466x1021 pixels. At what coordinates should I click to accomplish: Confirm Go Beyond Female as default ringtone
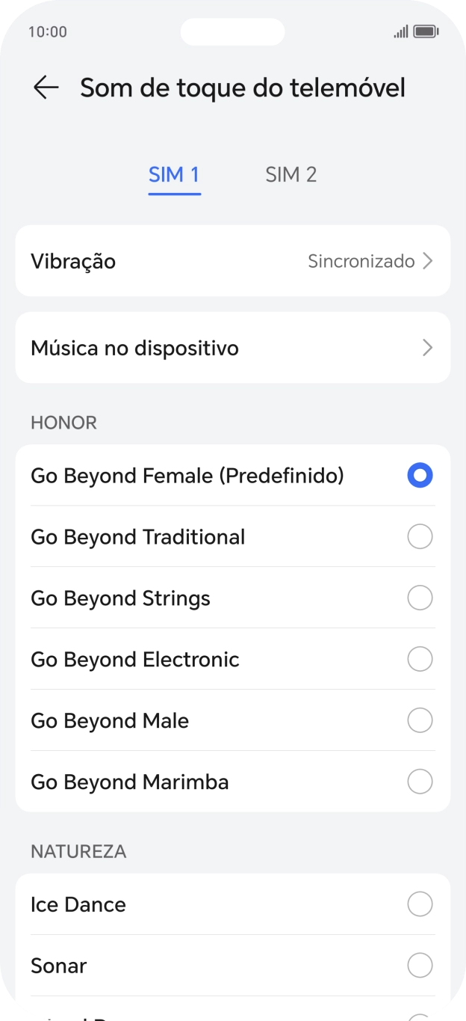click(x=420, y=475)
